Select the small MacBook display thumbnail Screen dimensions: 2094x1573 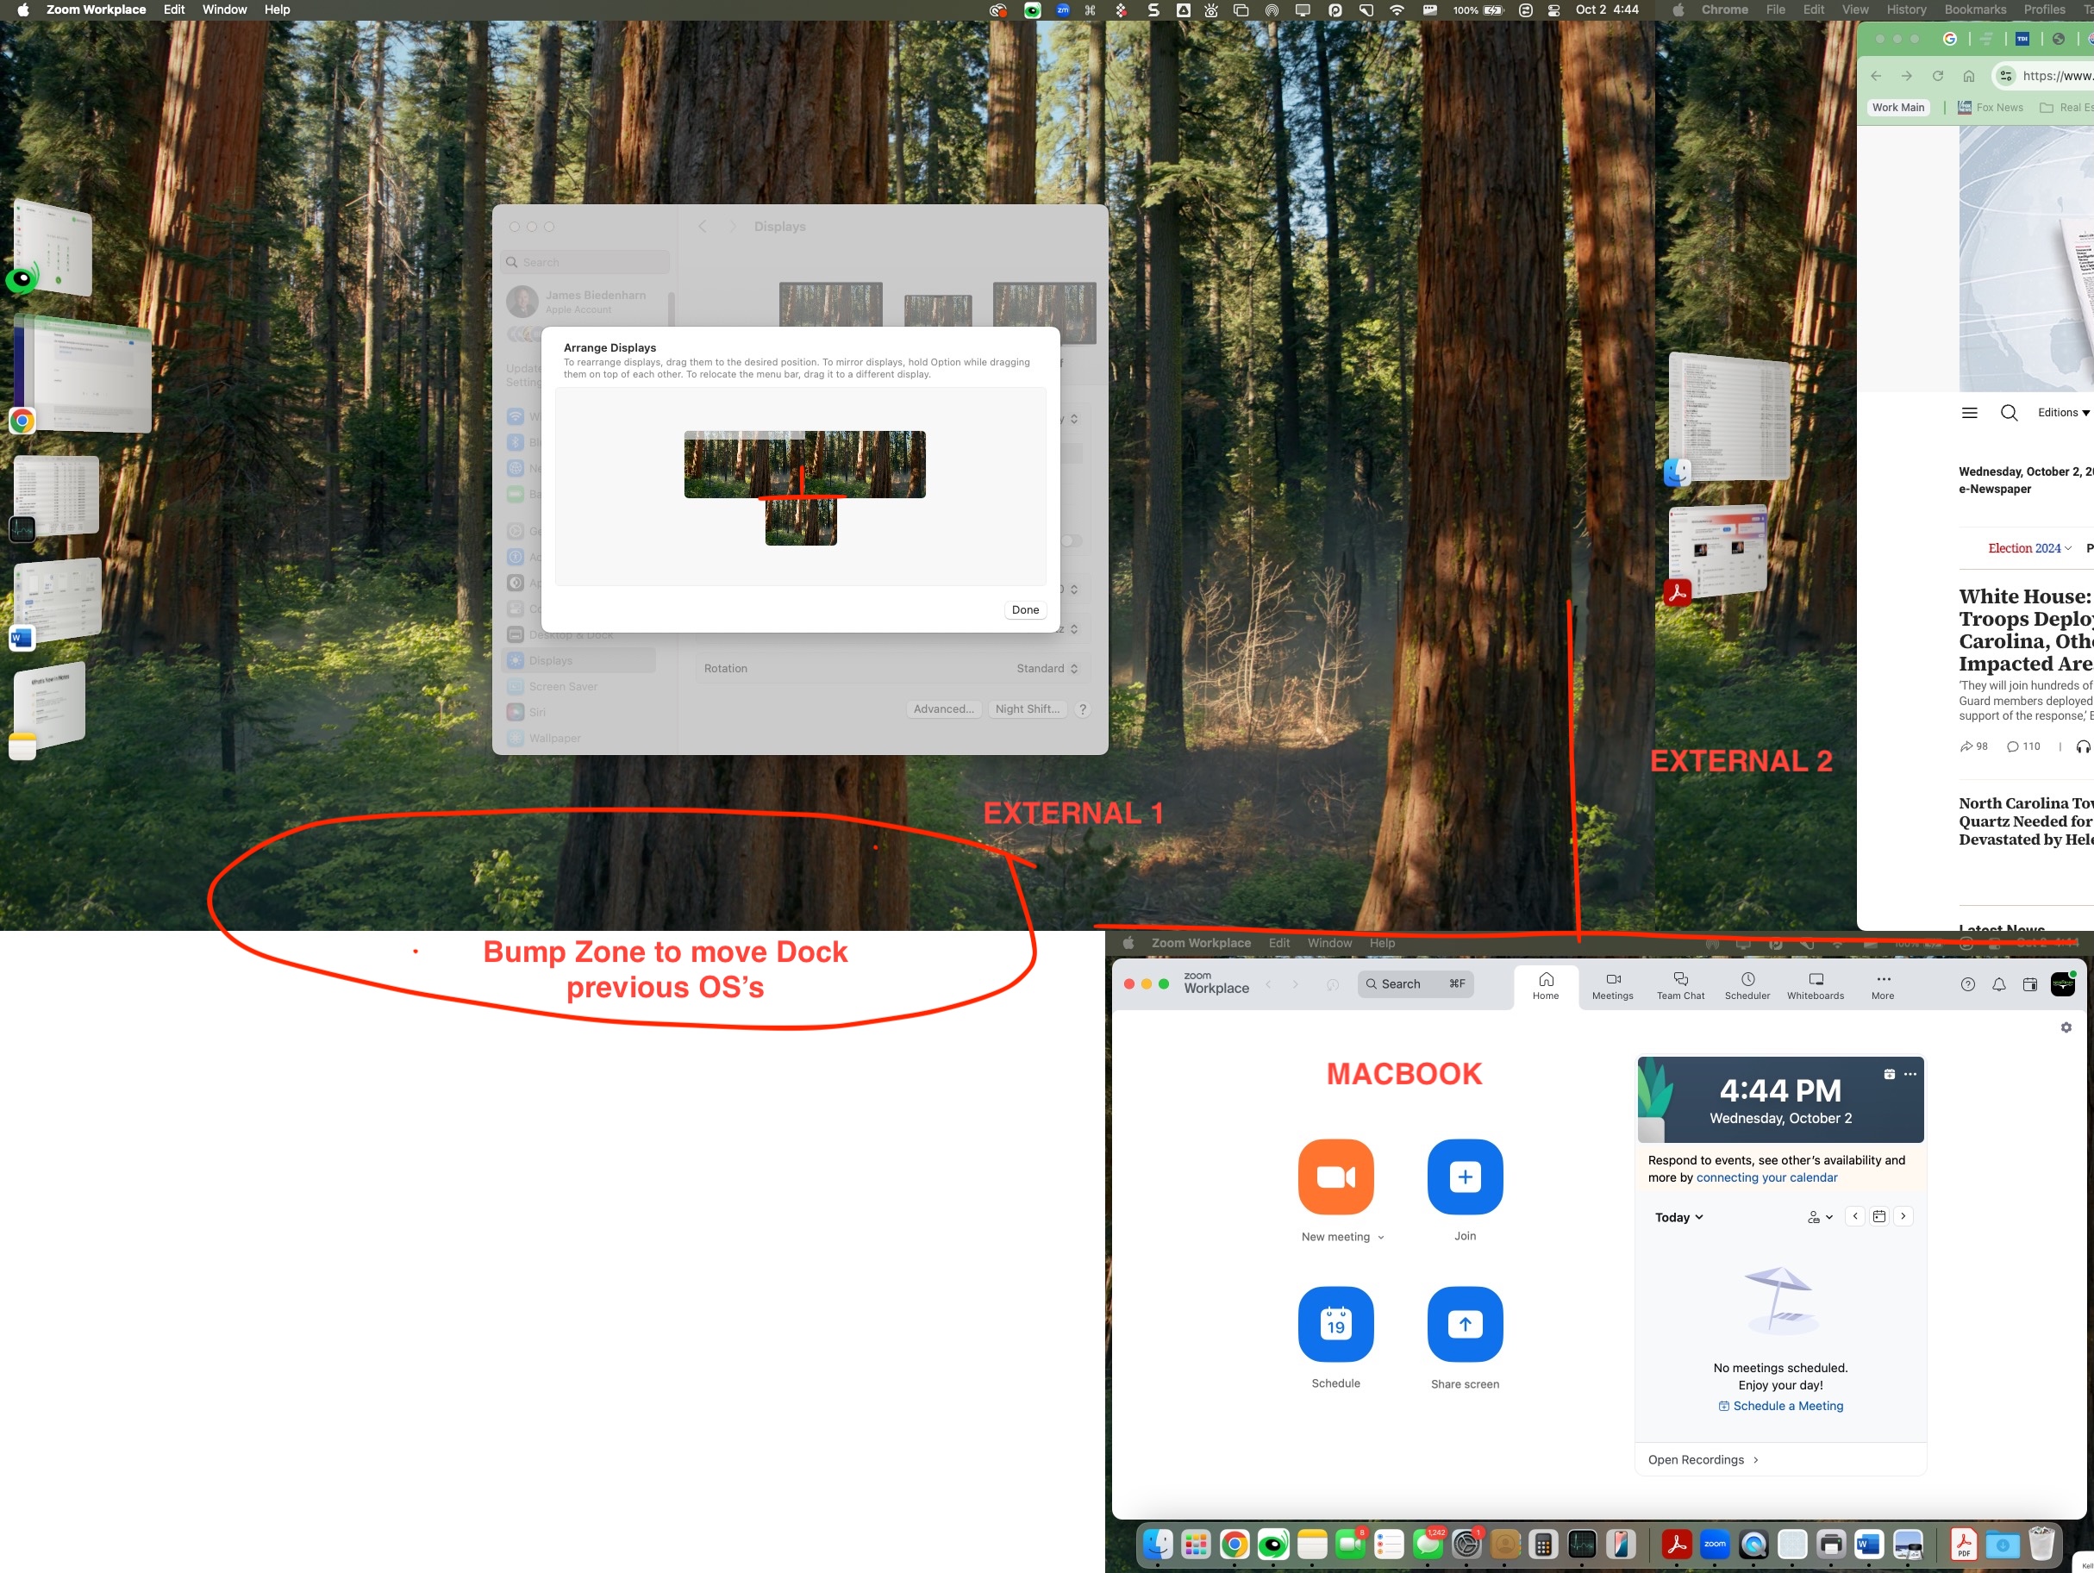[x=800, y=521]
